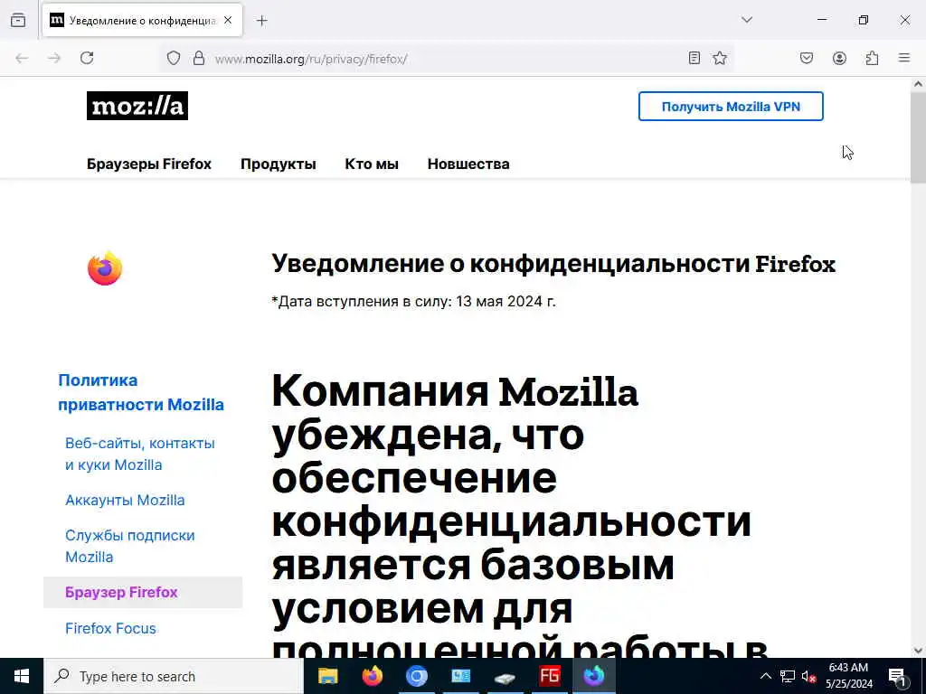Open tracking protection shield icon

tap(173, 58)
